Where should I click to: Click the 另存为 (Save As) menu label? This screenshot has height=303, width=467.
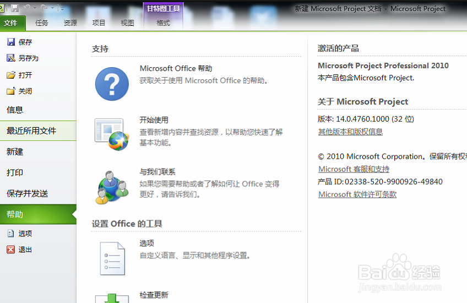point(29,58)
